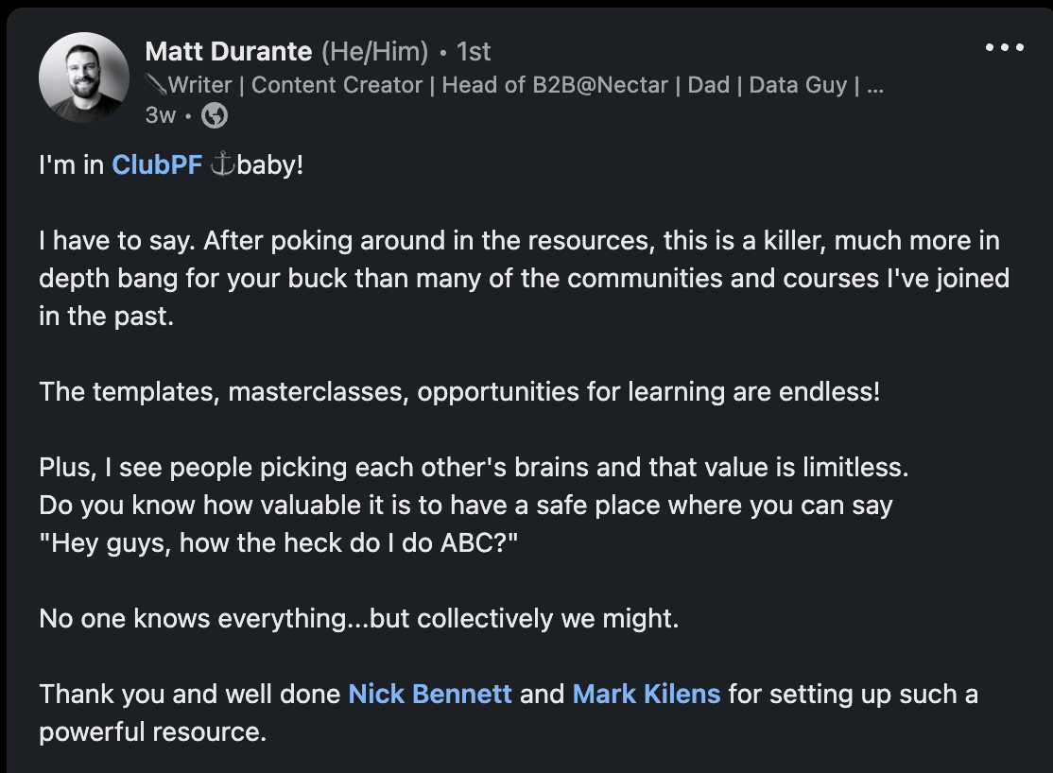Click the 1st degree connection badge
Image resolution: width=1053 pixels, height=773 pixels.
(474, 51)
